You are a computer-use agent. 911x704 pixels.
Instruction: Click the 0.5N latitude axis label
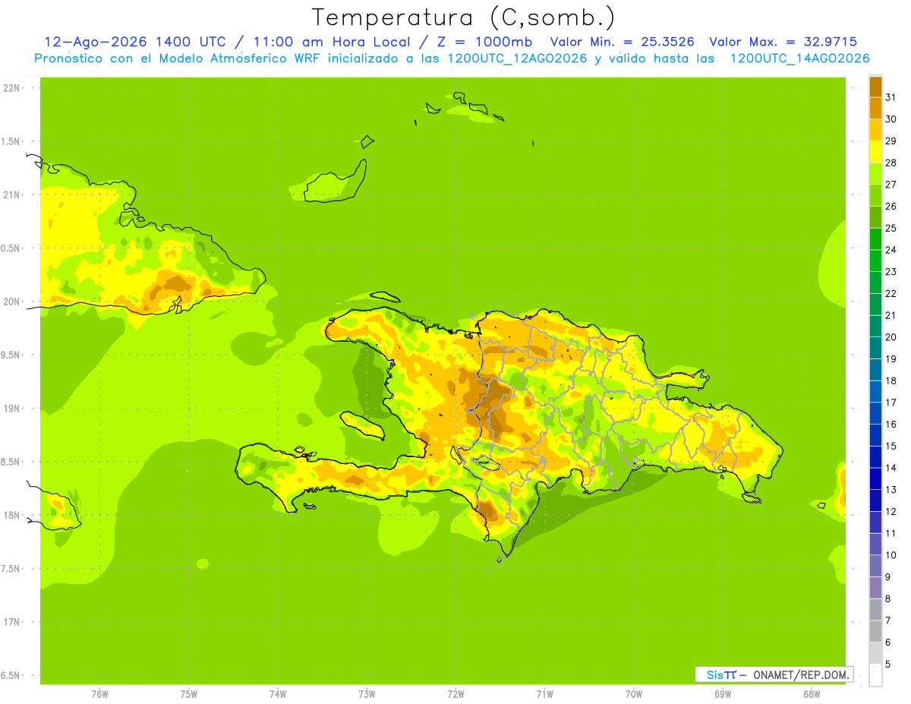[11, 248]
